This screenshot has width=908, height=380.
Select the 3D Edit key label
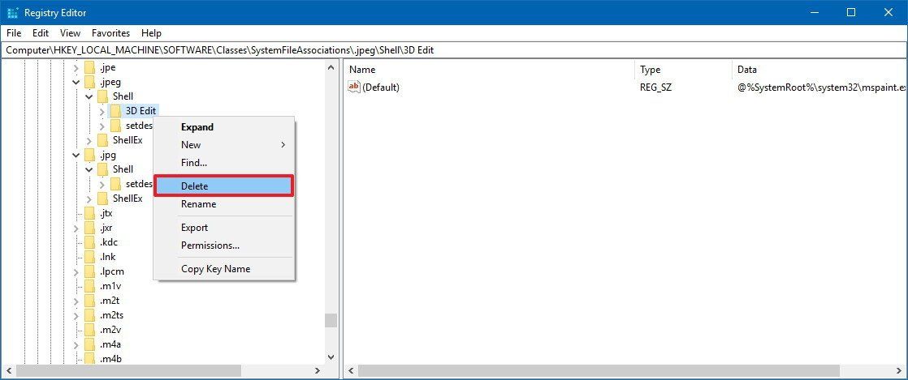tap(141, 111)
